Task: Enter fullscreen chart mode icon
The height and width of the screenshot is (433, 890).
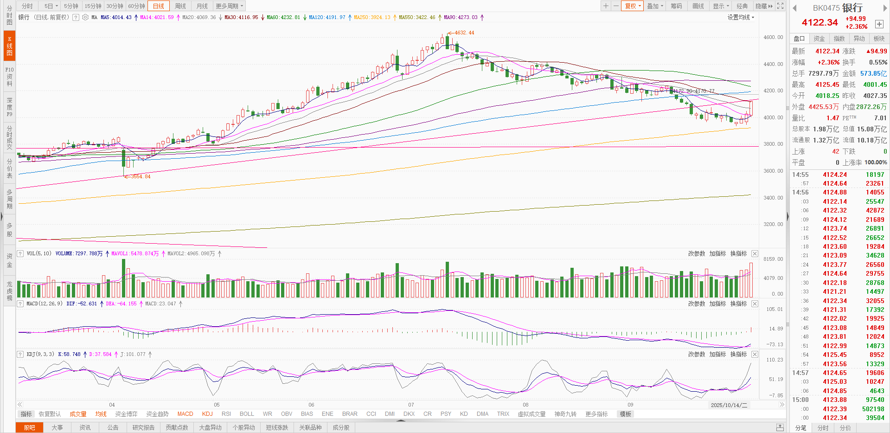Action: click(780, 6)
